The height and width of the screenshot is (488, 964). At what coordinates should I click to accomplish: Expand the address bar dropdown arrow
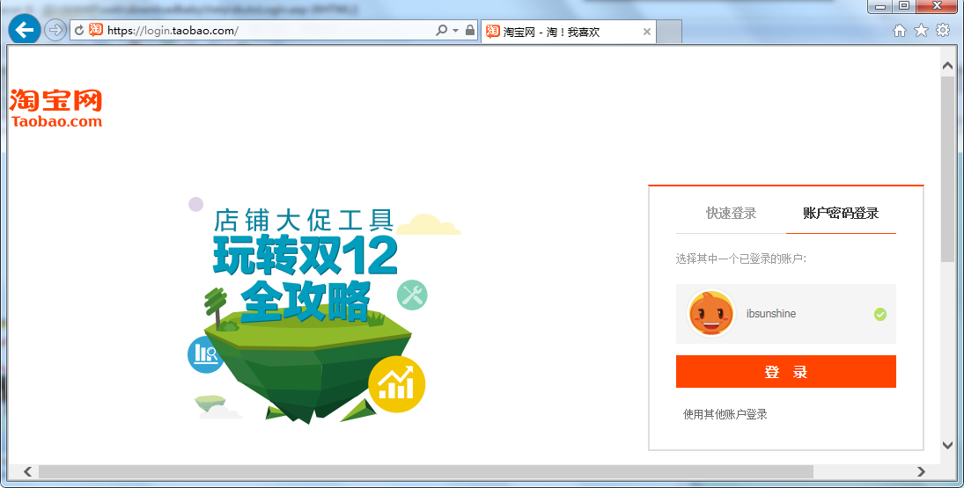[x=456, y=31]
